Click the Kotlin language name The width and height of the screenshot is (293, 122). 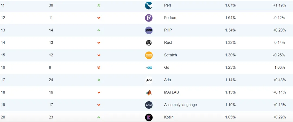click(169, 117)
